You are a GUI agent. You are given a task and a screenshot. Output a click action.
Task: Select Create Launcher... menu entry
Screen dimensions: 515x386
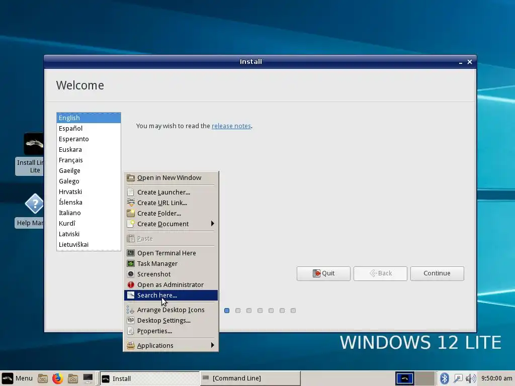[171, 192]
